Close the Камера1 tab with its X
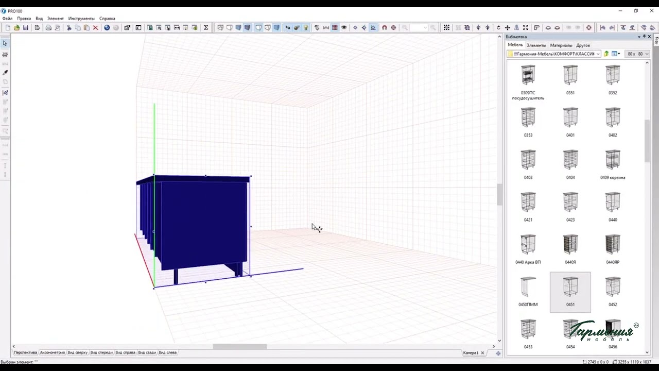This screenshot has width=659, height=371. click(482, 353)
